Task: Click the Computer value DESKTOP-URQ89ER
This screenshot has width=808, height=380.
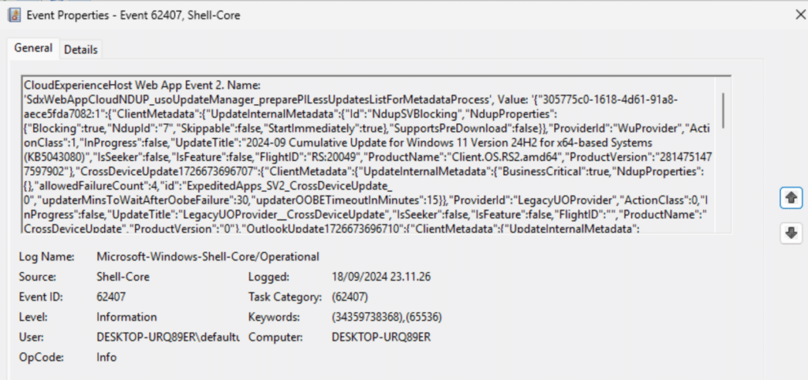Action: pos(381,337)
